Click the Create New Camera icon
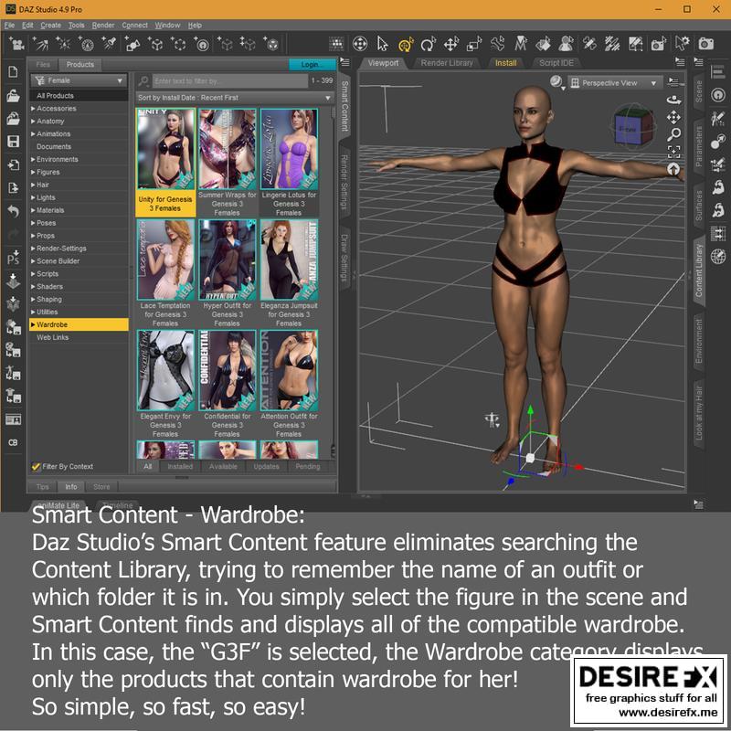The image size is (731, 731). (x=16, y=44)
